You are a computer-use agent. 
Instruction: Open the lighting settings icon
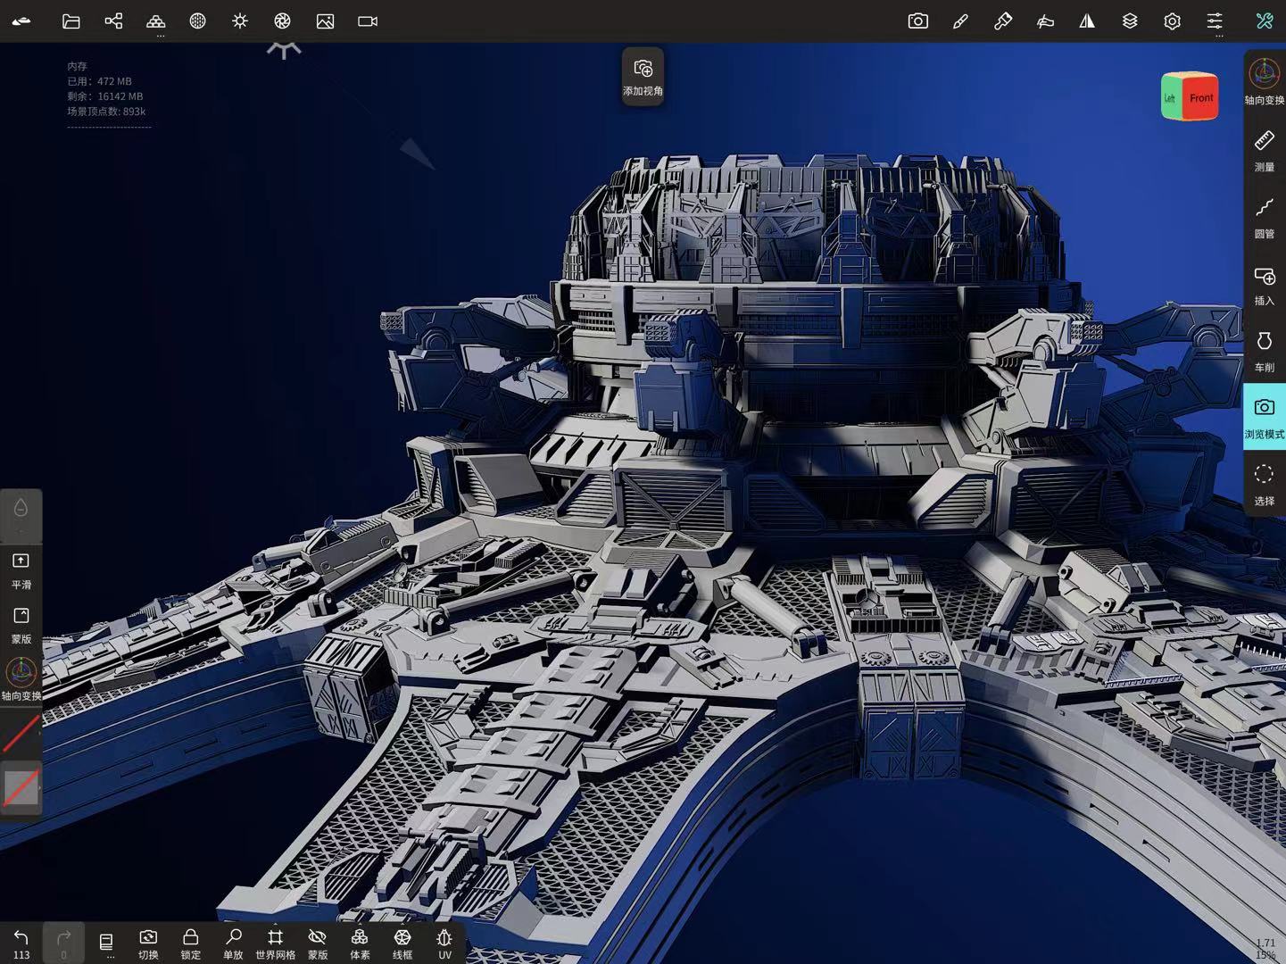tap(240, 21)
